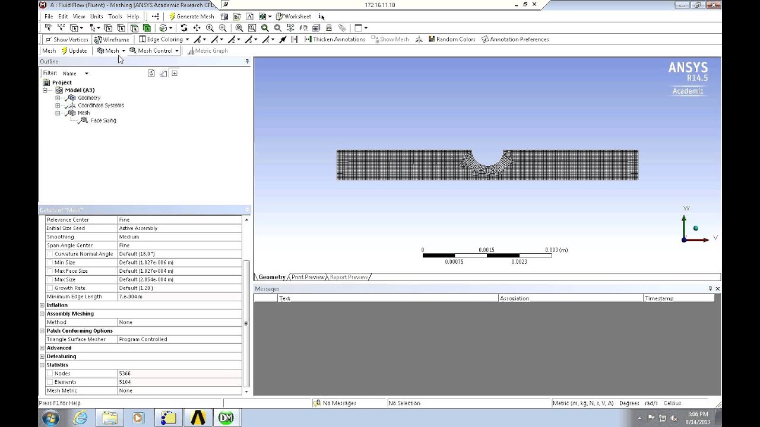
Task: Select the Zoom tool
Action: pyautogui.click(x=210, y=28)
